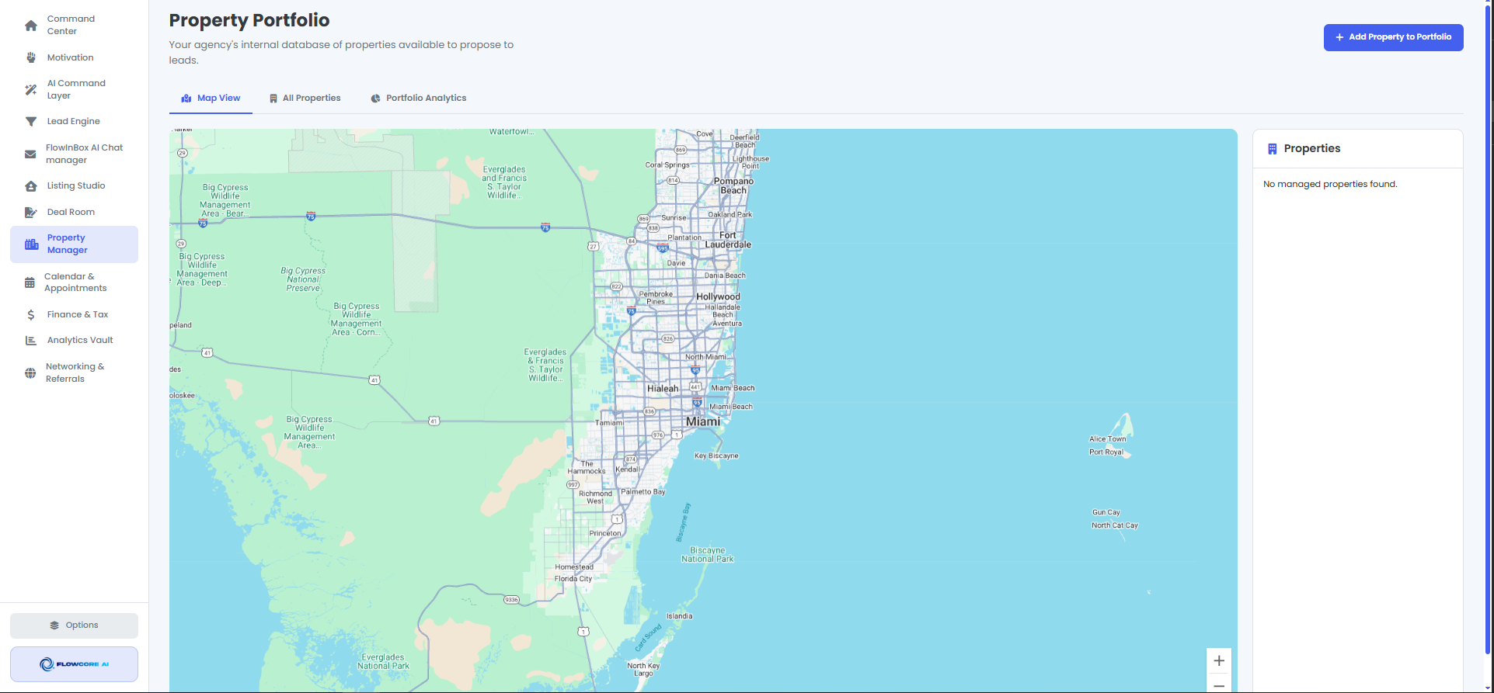The image size is (1494, 693).
Task: Click Hialeah label on the map
Action: [663, 389]
